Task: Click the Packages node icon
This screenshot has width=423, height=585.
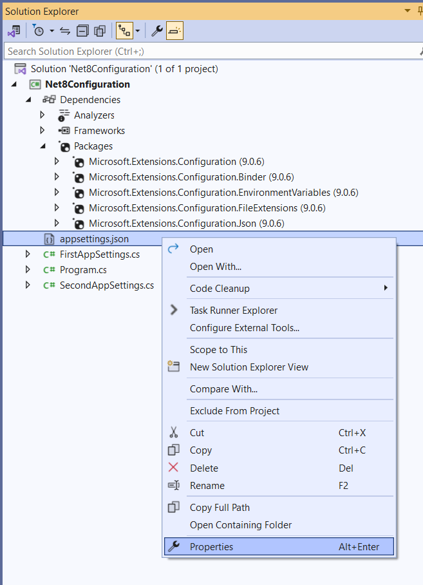Action: (x=64, y=146)
